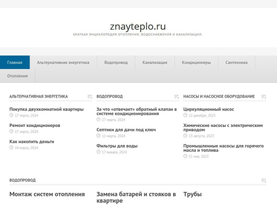Open article Фильтры для воды
The width and height of the screenshot is (277, 207).
tap(117, 146)
